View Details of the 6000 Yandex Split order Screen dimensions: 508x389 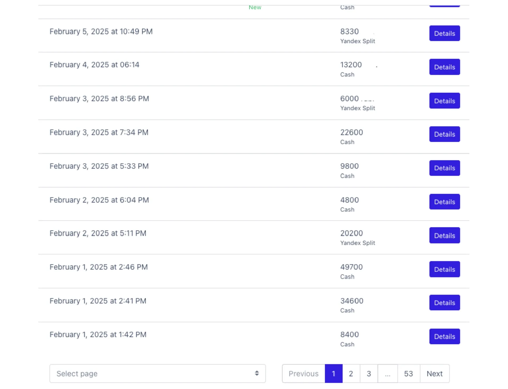pos(444,101)
